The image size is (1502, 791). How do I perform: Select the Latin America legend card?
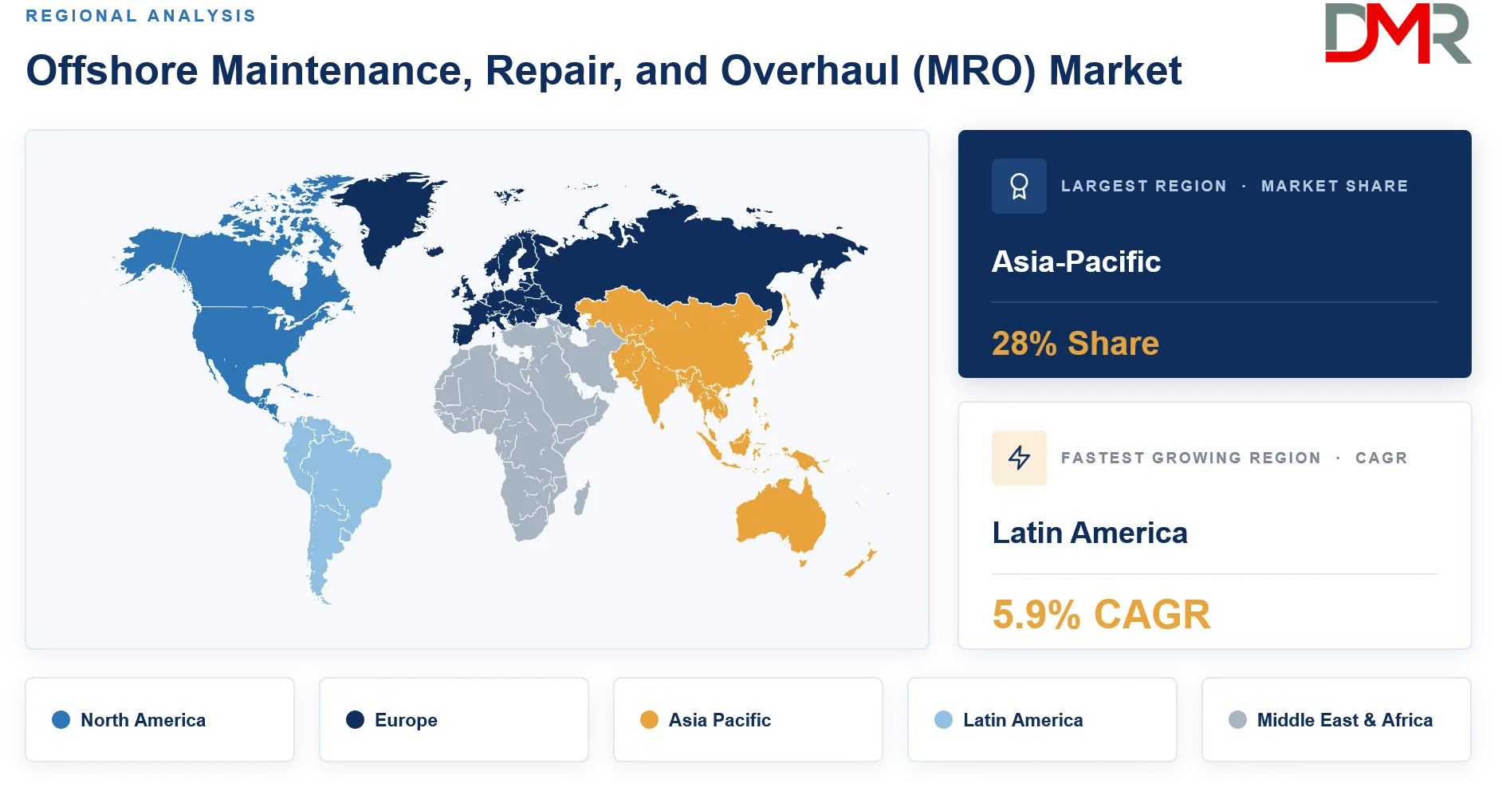(x=1042, y=719)
